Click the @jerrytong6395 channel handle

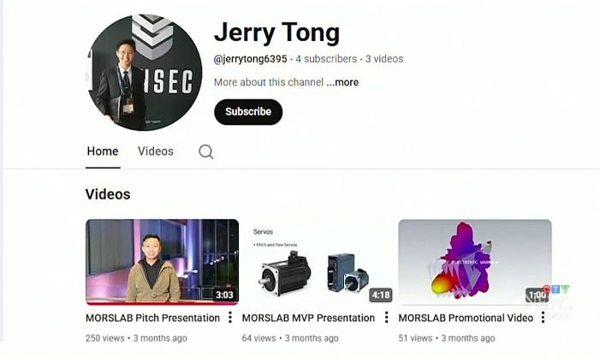[x=250, y=59]
